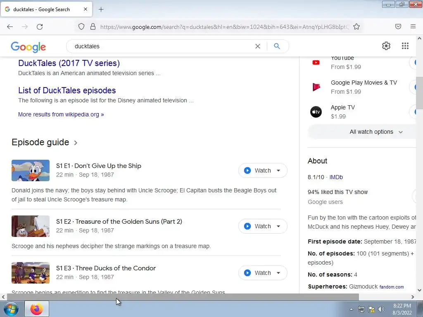
Task: Click the taskbar clock showing 8:22 PM
Action: point(402,309)
